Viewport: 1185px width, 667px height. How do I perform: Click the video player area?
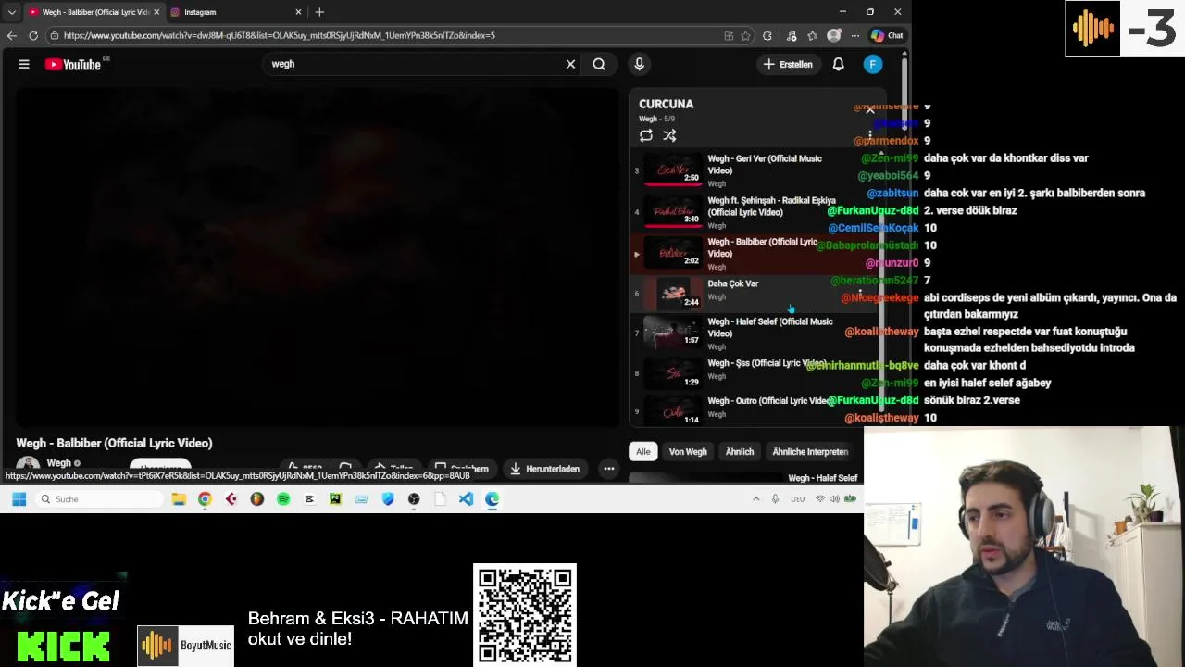318,257
